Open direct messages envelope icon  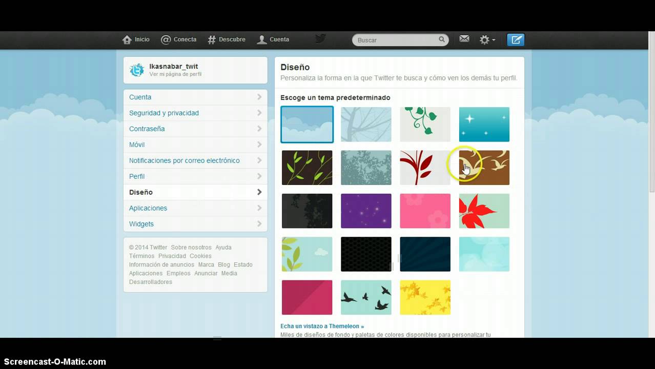point(464,39)
